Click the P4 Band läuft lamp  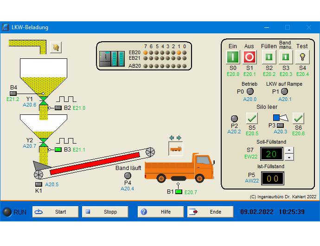click(128, 176)
